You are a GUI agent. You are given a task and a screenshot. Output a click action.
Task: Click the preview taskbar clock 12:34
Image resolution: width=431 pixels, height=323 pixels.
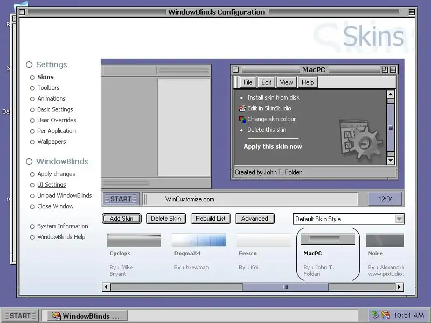[x=385, y=199]
